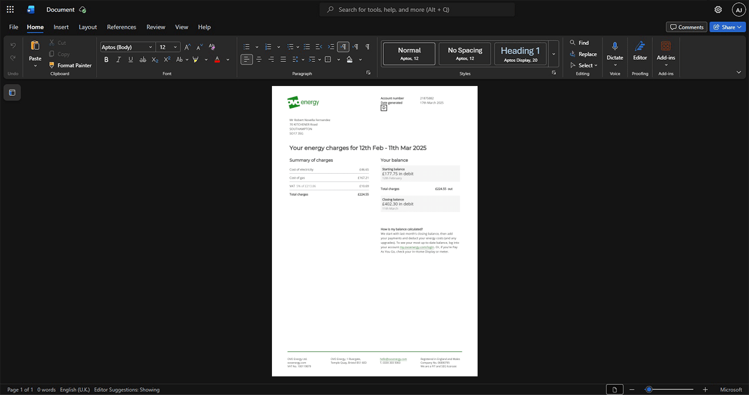This screenshot has width=749, height=395.
Task: Select the Format Painter tool
Action: [x=70, y=65]
